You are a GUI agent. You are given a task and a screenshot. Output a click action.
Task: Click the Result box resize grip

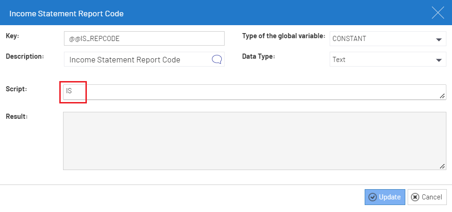pyautogui.click(x=442, y=166)
